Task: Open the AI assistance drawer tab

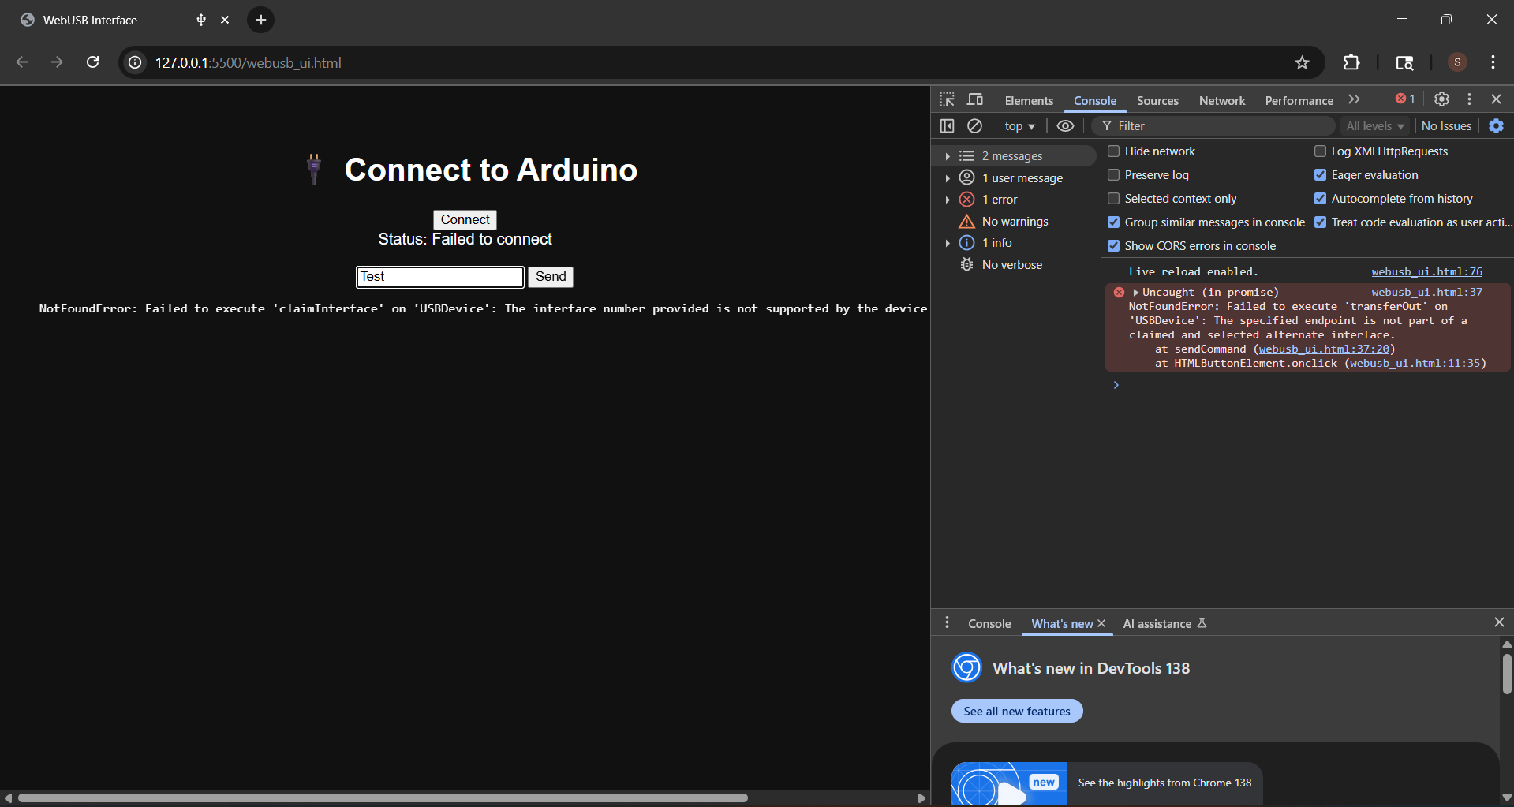Action: 1164,623
